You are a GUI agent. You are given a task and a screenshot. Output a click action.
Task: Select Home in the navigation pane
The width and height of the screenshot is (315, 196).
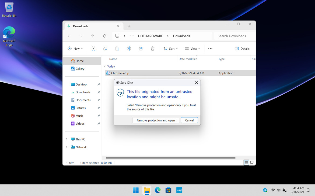click(82, 61)
